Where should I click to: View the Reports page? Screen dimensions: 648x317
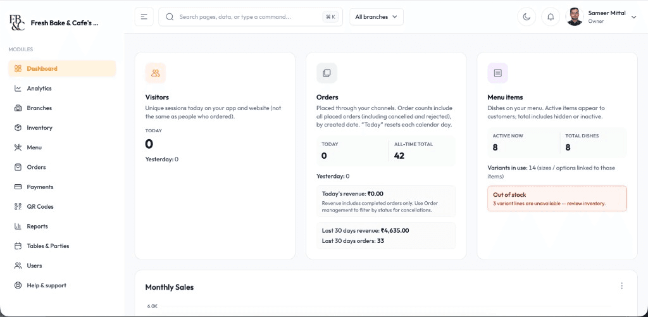tap(62, 227)
